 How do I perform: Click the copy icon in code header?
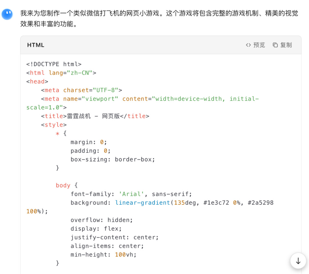point(275,45)
